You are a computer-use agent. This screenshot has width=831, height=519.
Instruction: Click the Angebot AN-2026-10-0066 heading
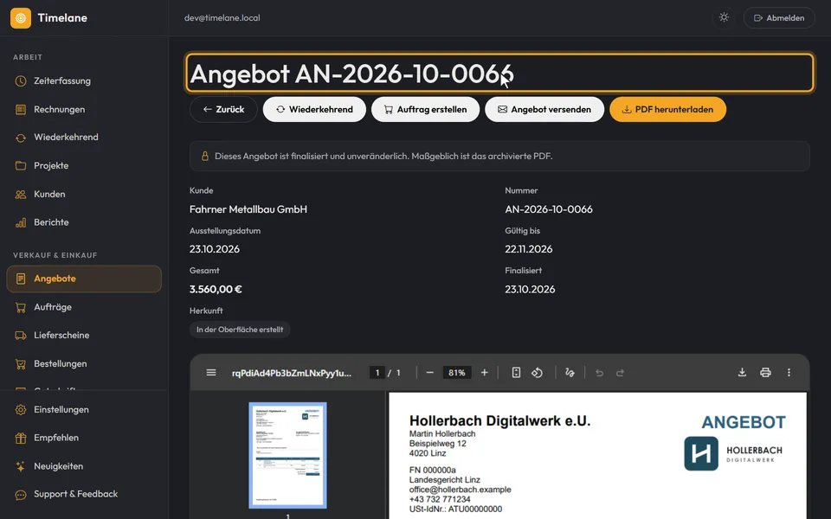[x=352, y=74]
